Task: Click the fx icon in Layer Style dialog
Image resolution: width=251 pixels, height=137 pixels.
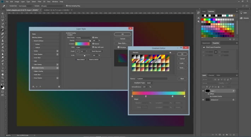Action: [x=33, y=86]
